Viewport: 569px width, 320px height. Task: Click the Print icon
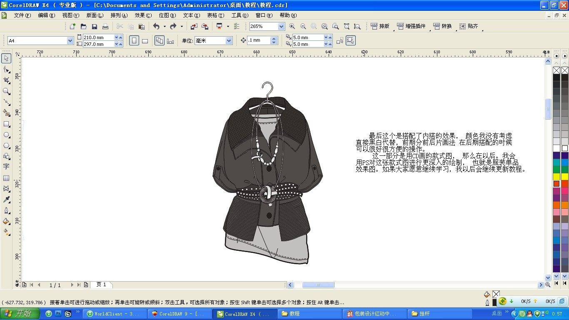[105, 26]
